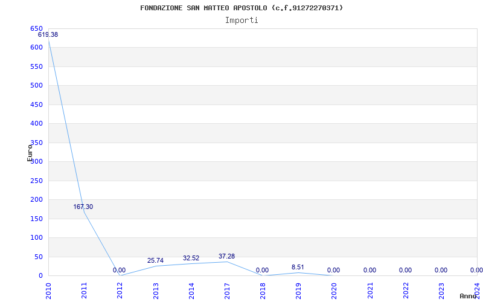Click the Euro y-axis title
Viewport: 483px width, 302px height.
click(30, 152)
